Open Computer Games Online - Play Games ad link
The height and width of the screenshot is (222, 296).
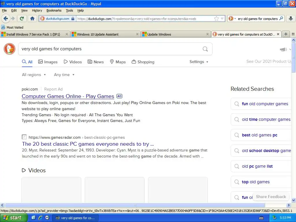coord(68,96)
